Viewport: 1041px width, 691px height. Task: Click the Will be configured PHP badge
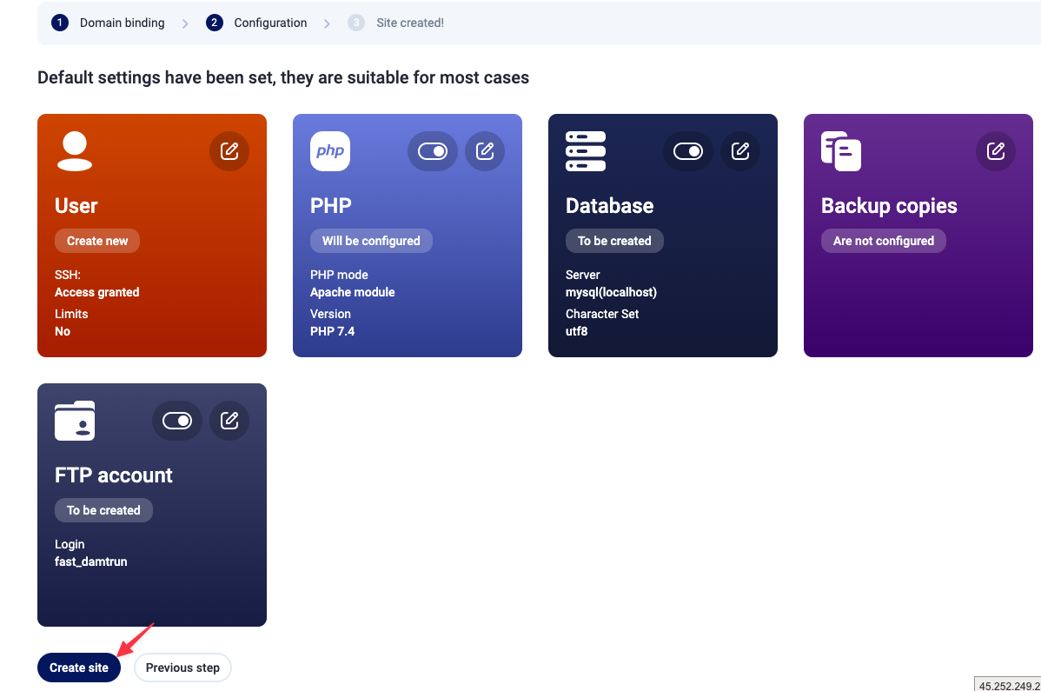coord(371,241)
